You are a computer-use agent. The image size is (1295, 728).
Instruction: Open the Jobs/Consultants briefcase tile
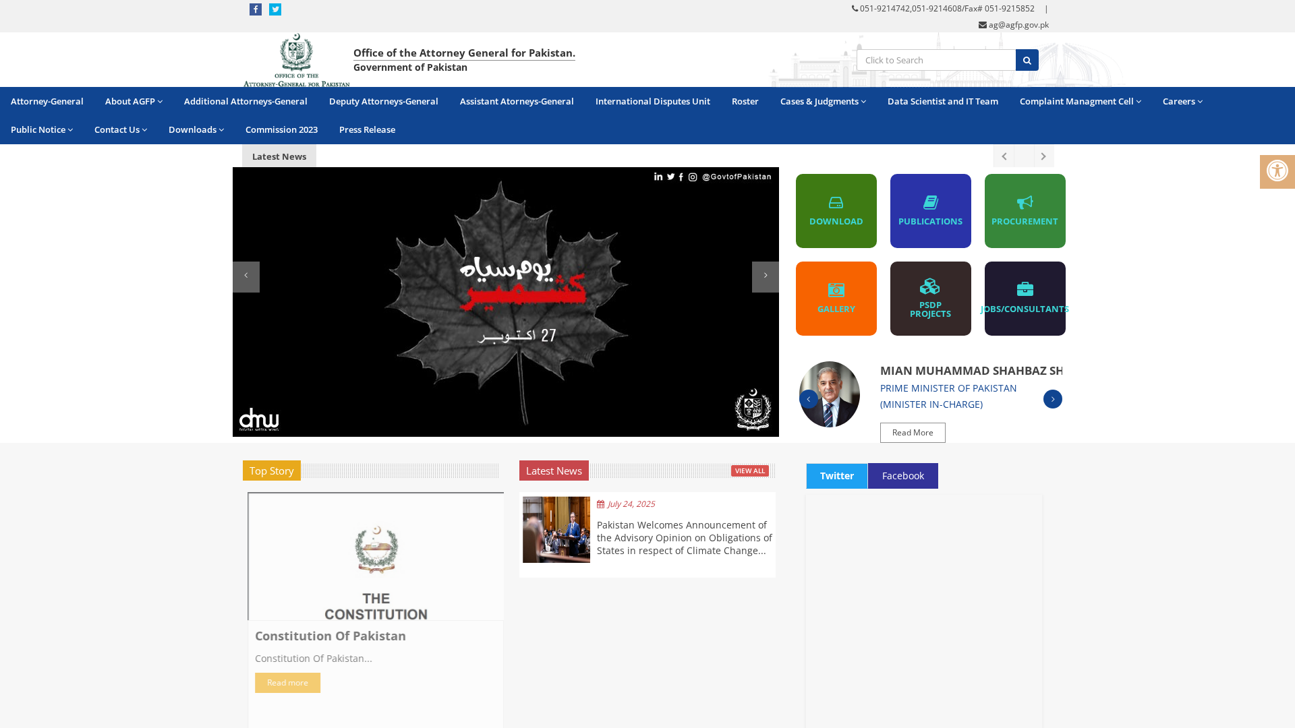click(1025, 299)
